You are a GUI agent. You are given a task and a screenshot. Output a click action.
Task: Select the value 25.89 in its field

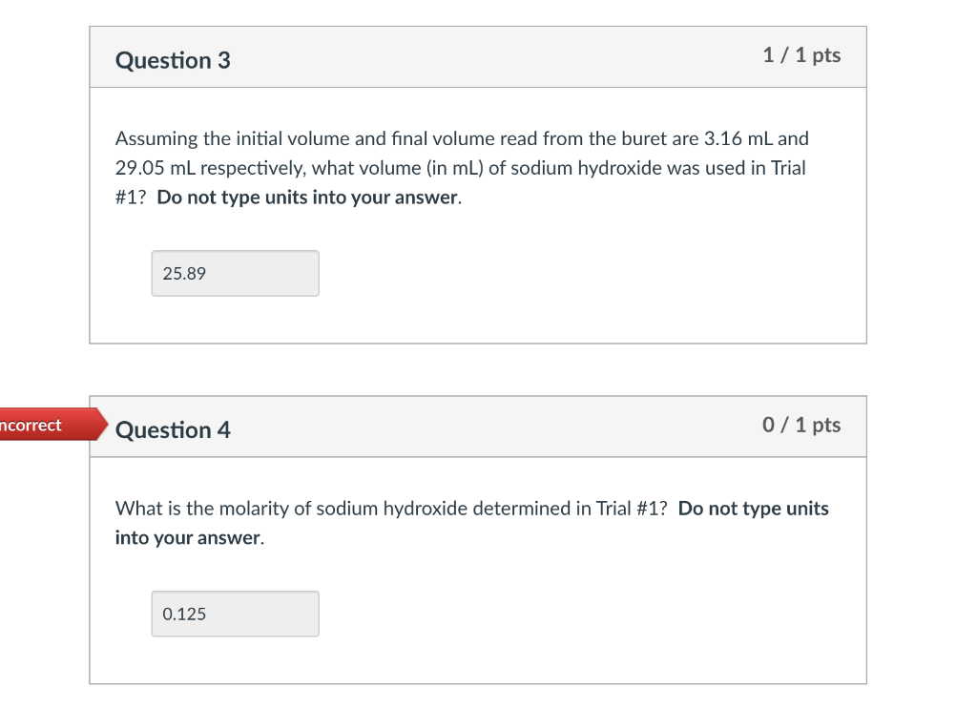(182, 273)
